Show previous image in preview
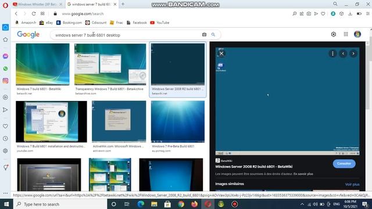The image size is (372, 209). tap(343, 53)
